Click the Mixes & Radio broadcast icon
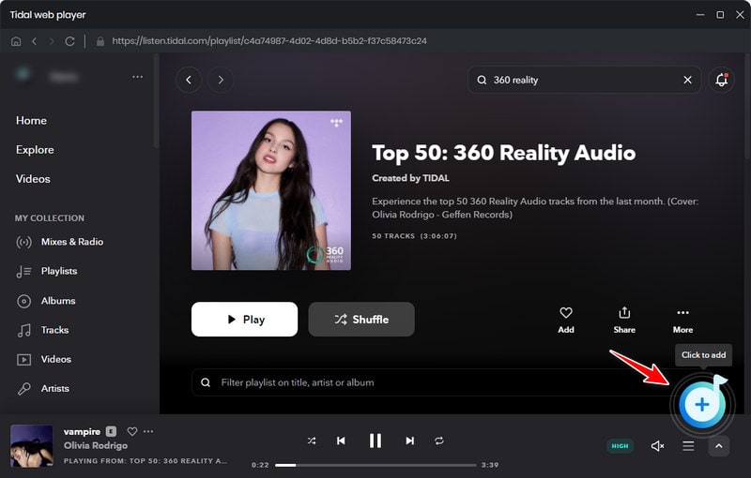Image resolution: width=751 pixels, height=478 pixels. [24, 243]
